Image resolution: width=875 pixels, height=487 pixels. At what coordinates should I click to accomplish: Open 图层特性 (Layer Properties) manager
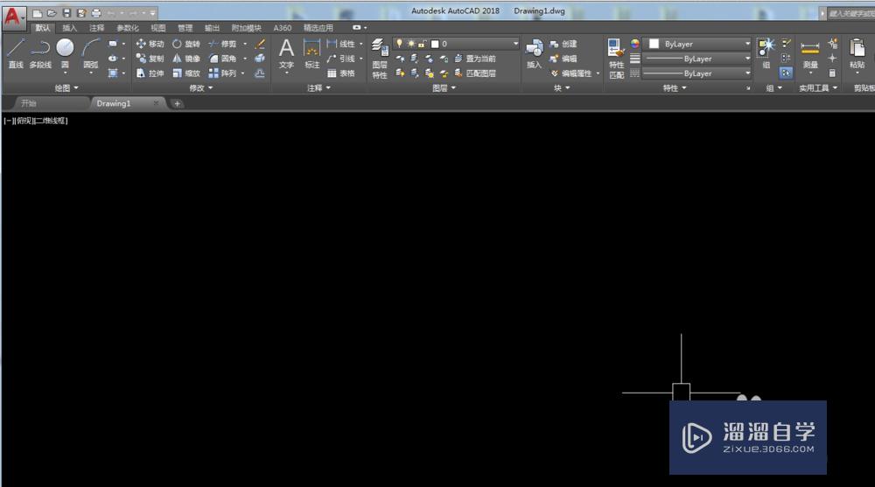[380, 59]
